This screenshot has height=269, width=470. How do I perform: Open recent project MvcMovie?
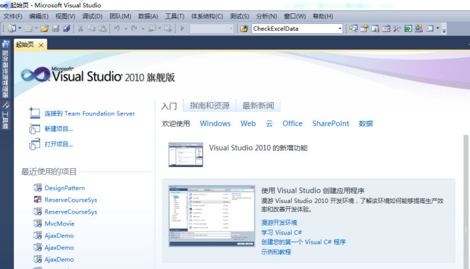(59, 224)
